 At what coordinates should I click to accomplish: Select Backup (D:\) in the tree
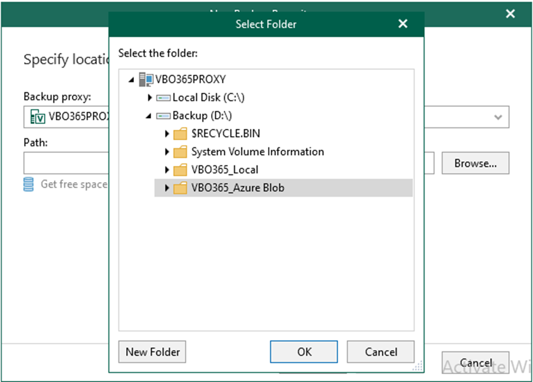pyautogui.click(x=202, y=116)
